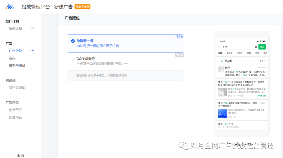Click the 广告版位 section heading
Image resolution: width=283 pixels, height=158 pixels.
pos(72,18)
